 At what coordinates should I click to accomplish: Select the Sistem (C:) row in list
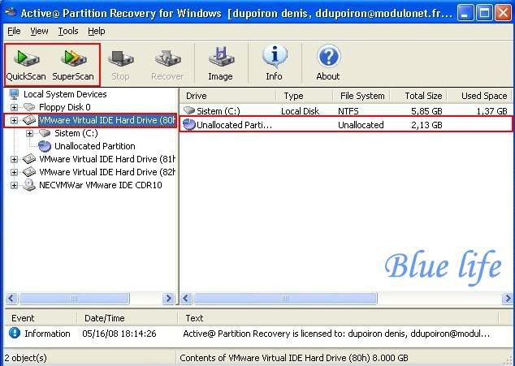(345, 111)
